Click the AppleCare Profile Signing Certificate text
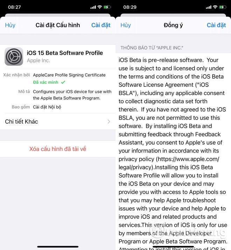 click(69, 75)
